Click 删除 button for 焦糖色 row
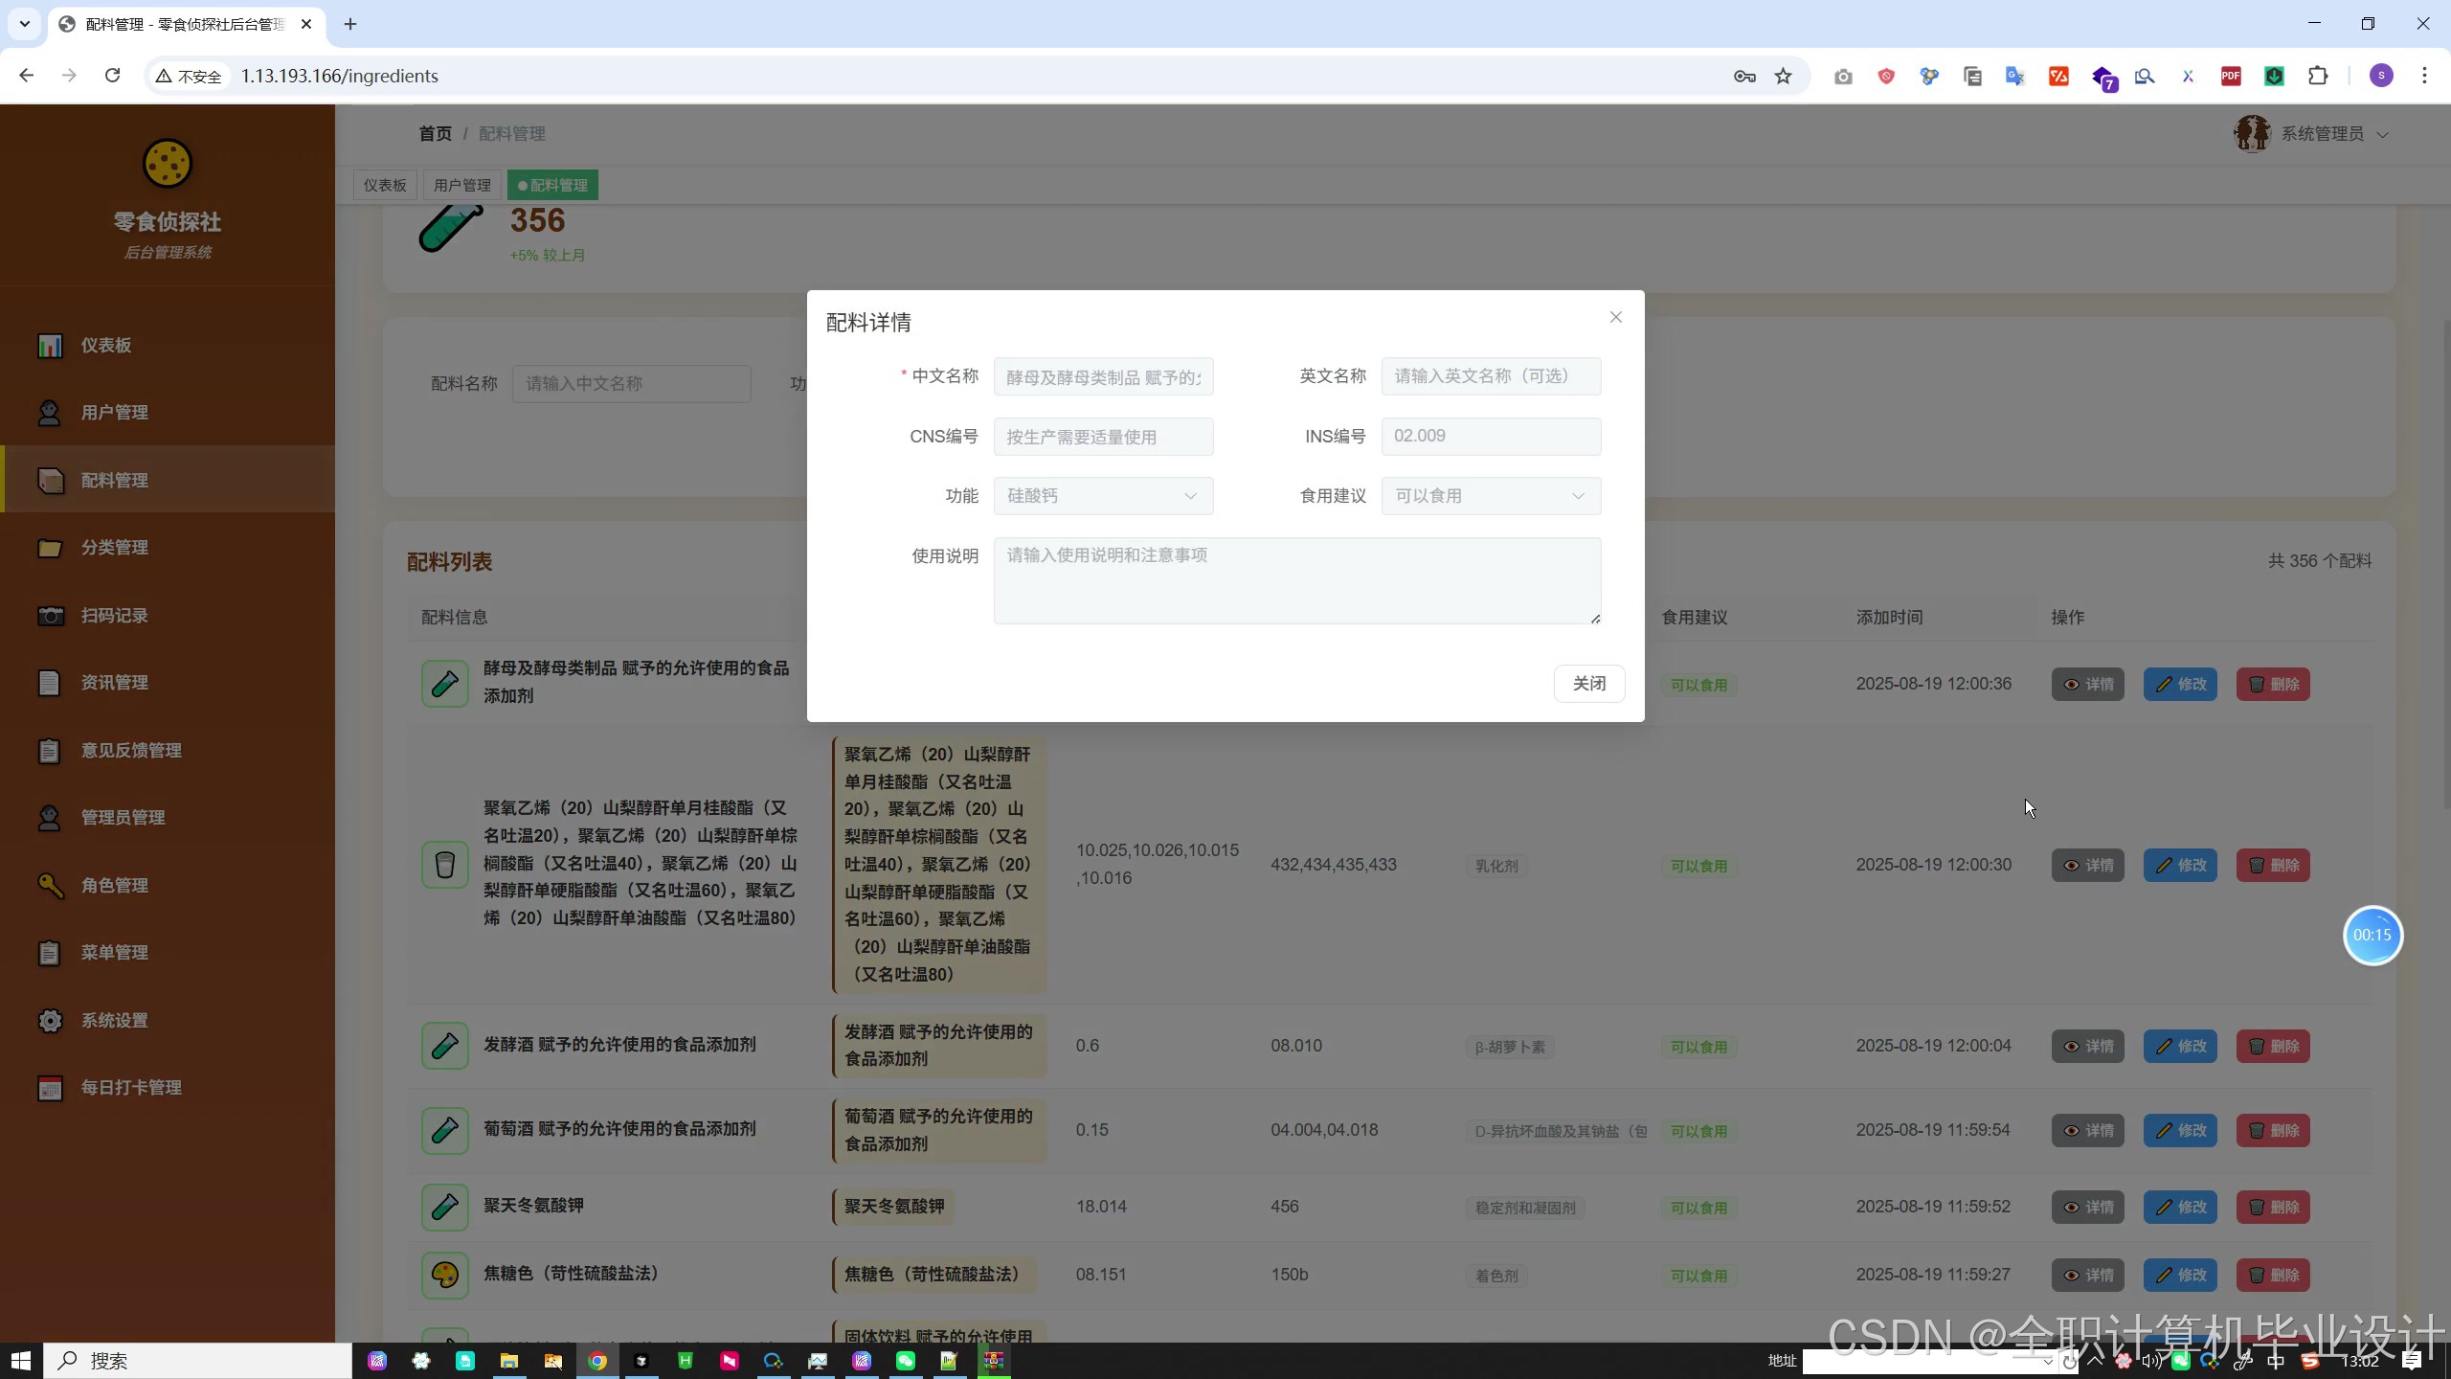 click(x=2272, y=1275)
